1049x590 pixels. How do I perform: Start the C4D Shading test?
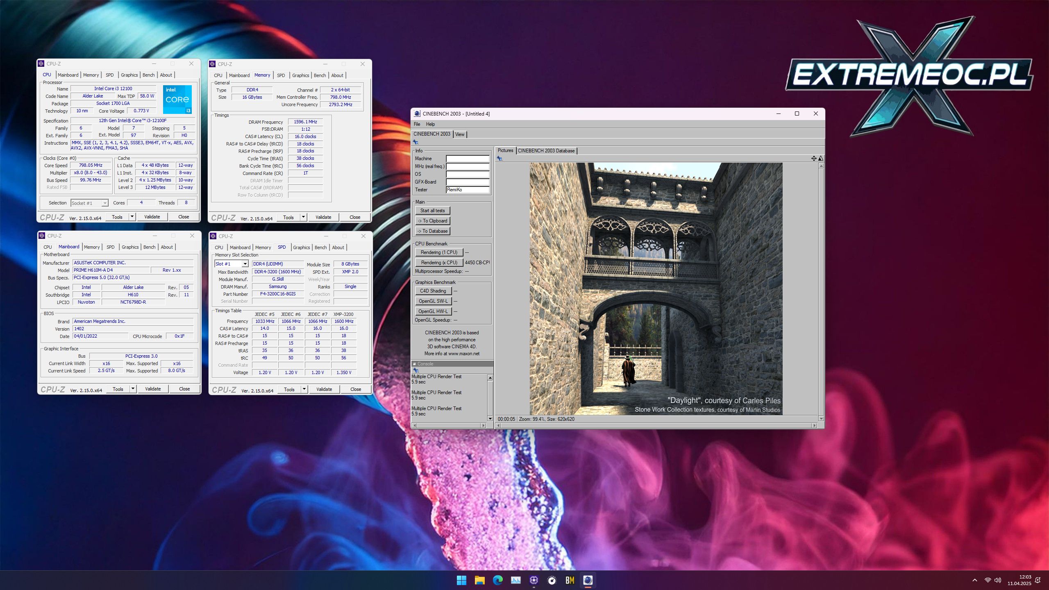[433, 291]
